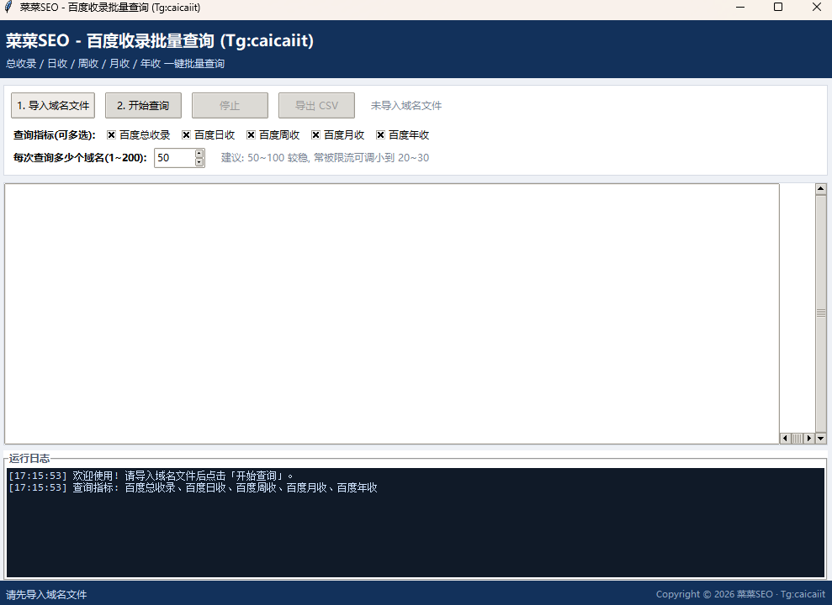Click the feather app icon in title bar
832x605 pixels.
[8, 7]
